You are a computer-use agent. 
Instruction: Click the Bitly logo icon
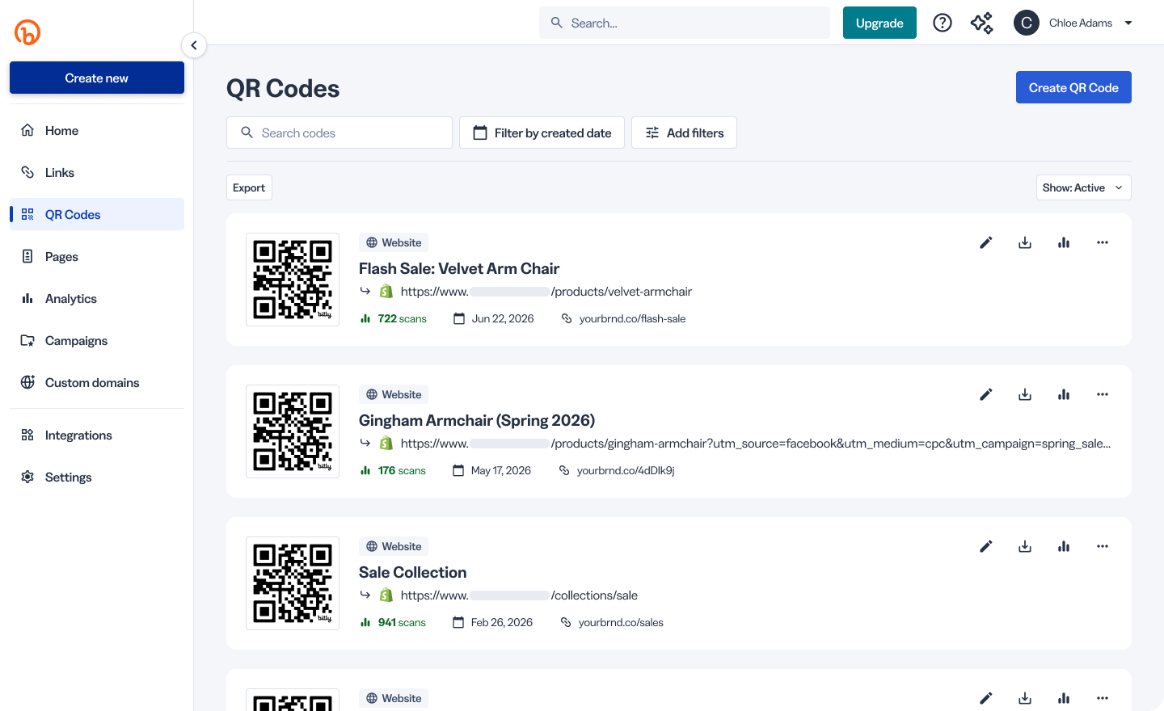[27, 32]
